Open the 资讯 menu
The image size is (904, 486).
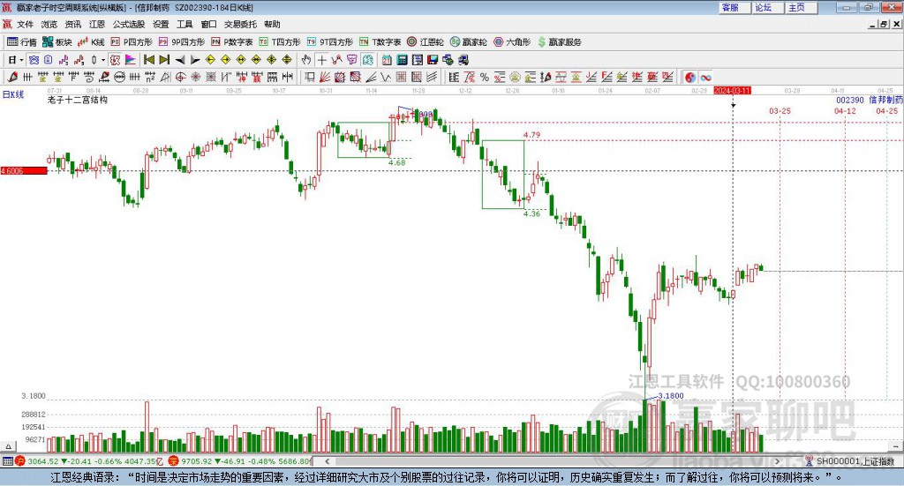click(x=73, y=24)
